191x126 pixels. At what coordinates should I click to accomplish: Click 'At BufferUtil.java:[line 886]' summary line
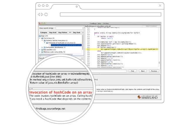point(46,77)
